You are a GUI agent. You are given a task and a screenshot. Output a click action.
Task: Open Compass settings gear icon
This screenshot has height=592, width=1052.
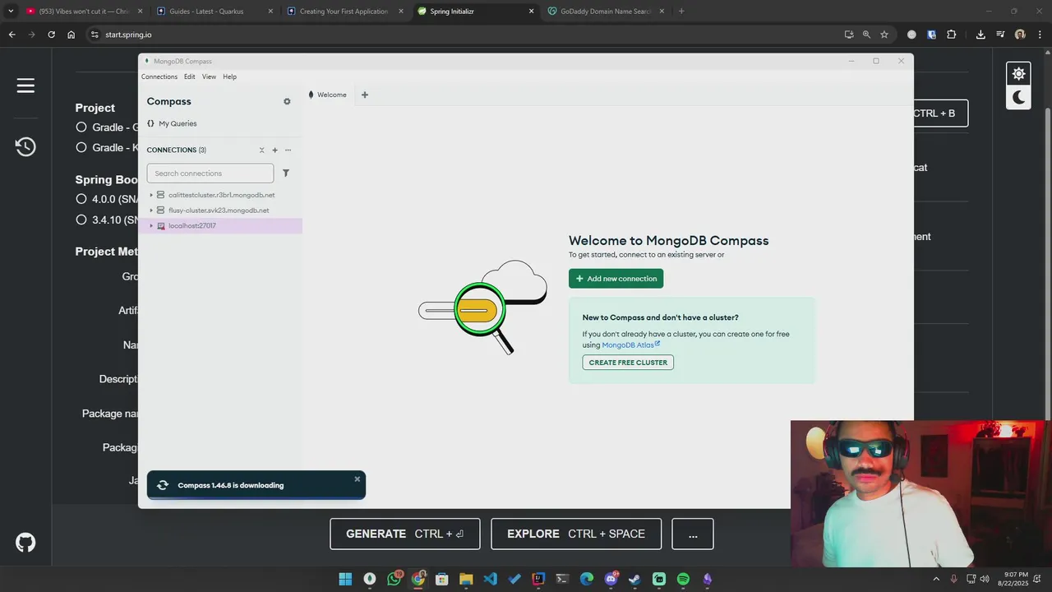coord(287,102)
